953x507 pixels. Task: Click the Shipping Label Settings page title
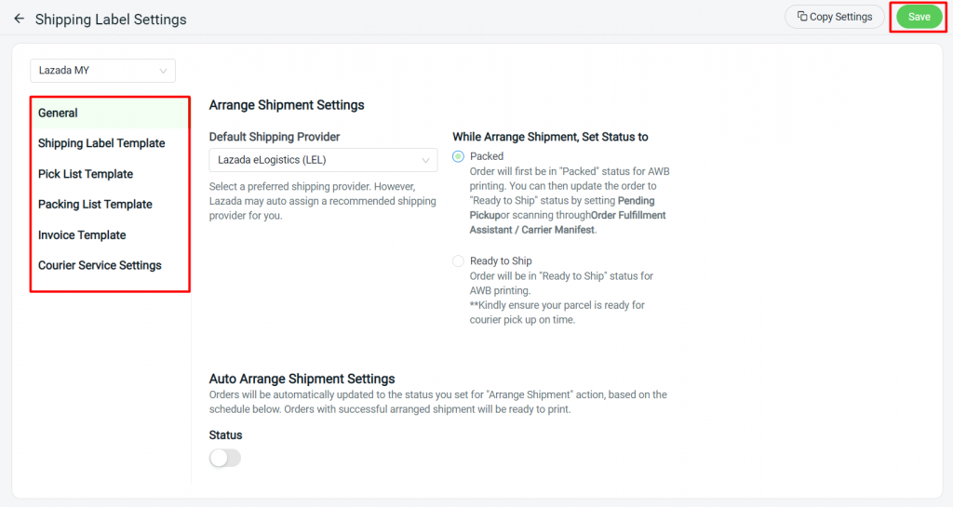tap(111, 19)
